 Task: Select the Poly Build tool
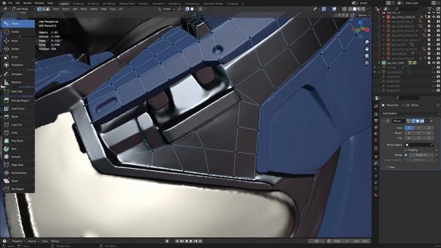pos(18,141)
